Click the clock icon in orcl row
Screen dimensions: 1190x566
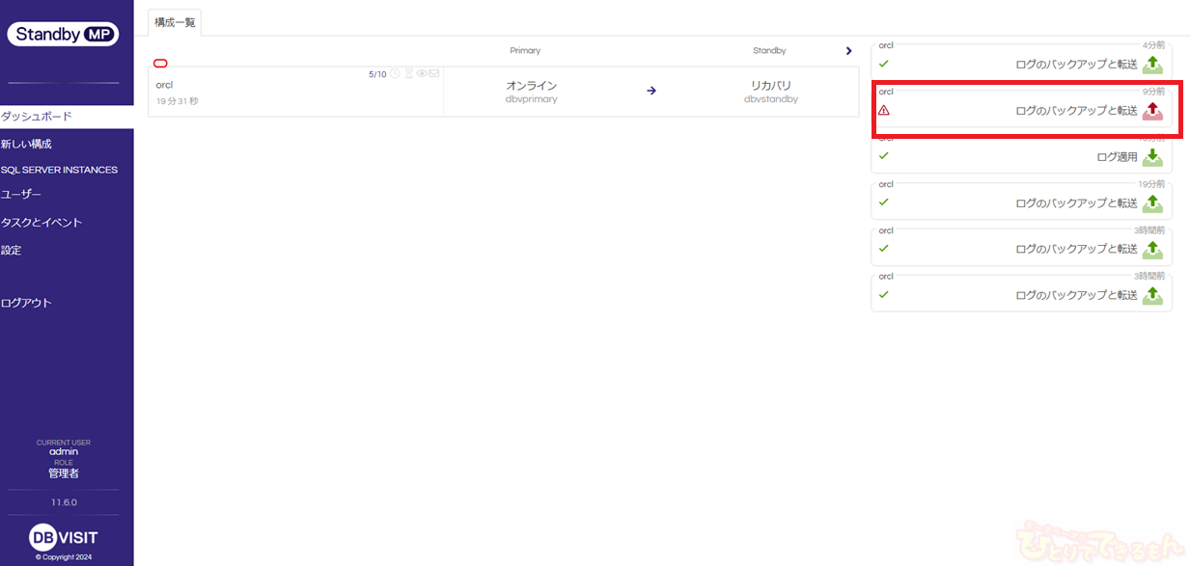(x=395, y=74)
